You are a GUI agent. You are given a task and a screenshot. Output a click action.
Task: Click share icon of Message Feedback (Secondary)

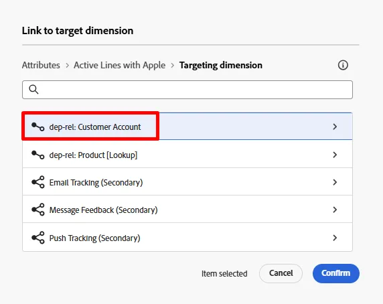click(38, 210)
